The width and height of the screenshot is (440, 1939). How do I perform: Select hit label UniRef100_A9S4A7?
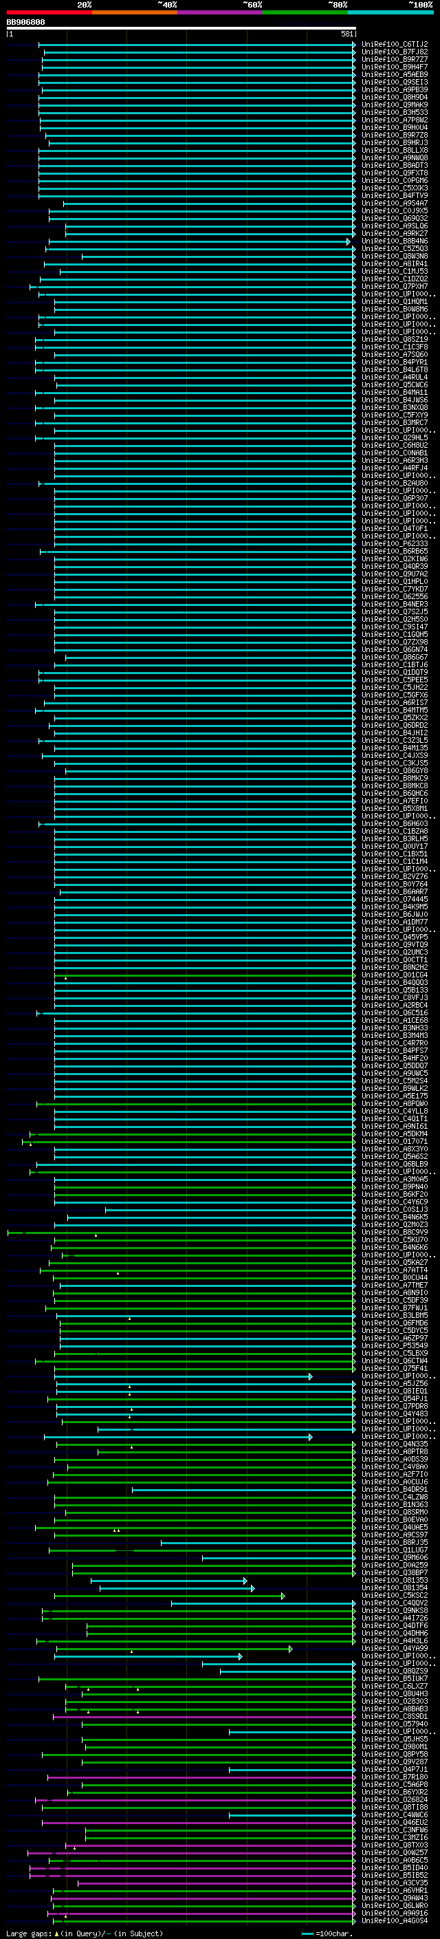(395, 203)
